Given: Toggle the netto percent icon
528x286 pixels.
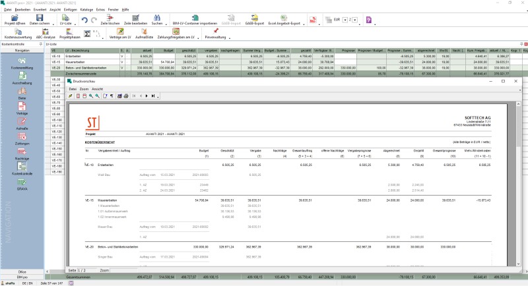Looking at the screenshot, I should tap(313, 20).
